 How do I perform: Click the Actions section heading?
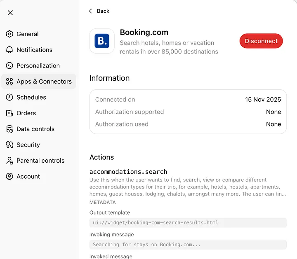tap(102, 157)
